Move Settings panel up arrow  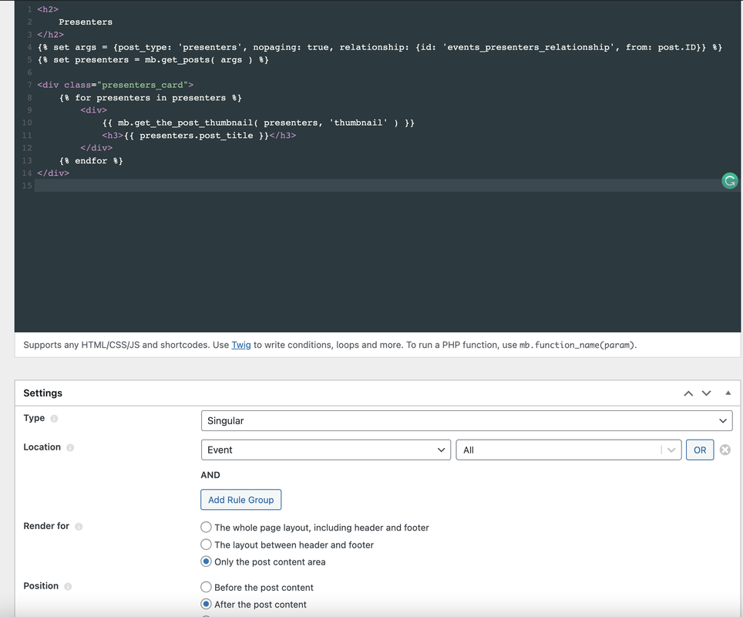(x=688, y=393)
